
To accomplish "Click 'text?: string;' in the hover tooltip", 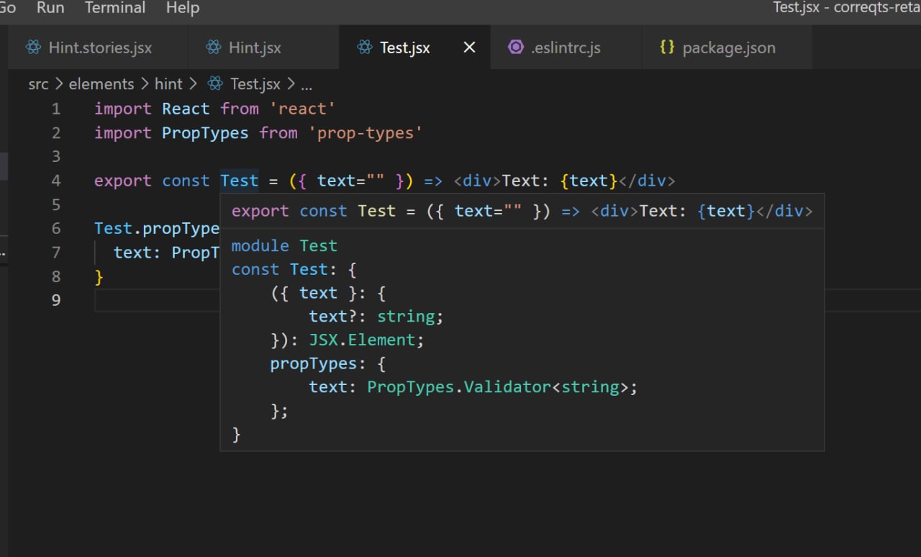I will tap(376, 317).
